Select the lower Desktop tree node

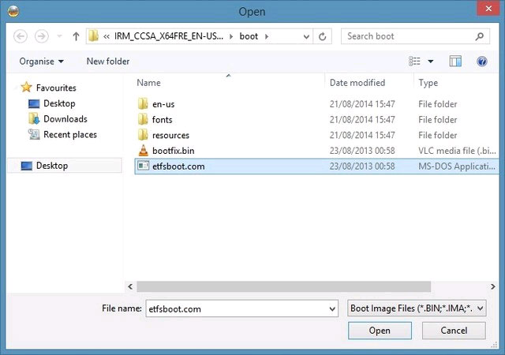coord(65,166)
